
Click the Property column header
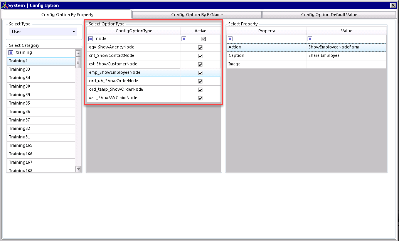coord(266,31)
